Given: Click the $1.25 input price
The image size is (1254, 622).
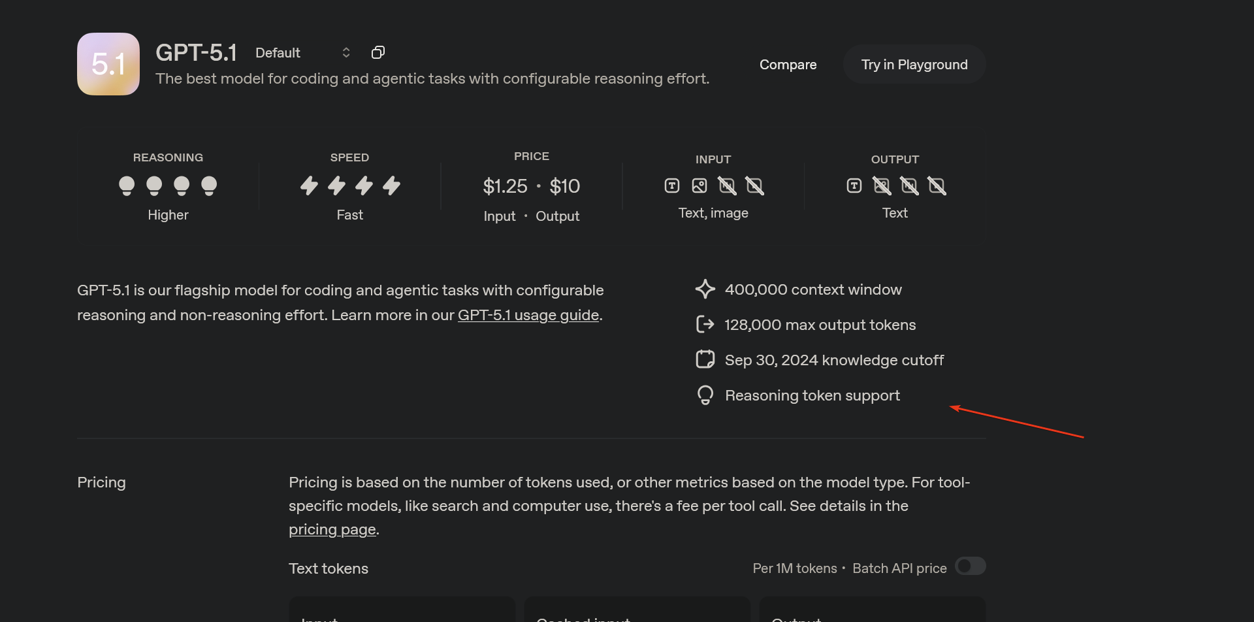Looking at the screenshot, I should (505, 186).
